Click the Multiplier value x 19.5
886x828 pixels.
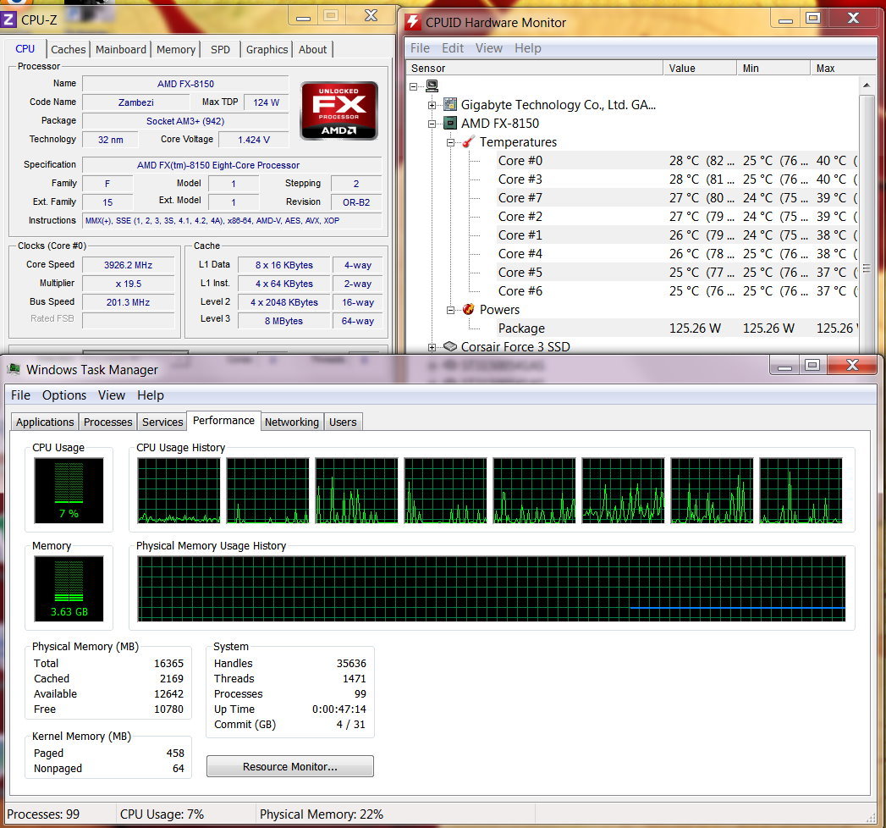point(129,284)
